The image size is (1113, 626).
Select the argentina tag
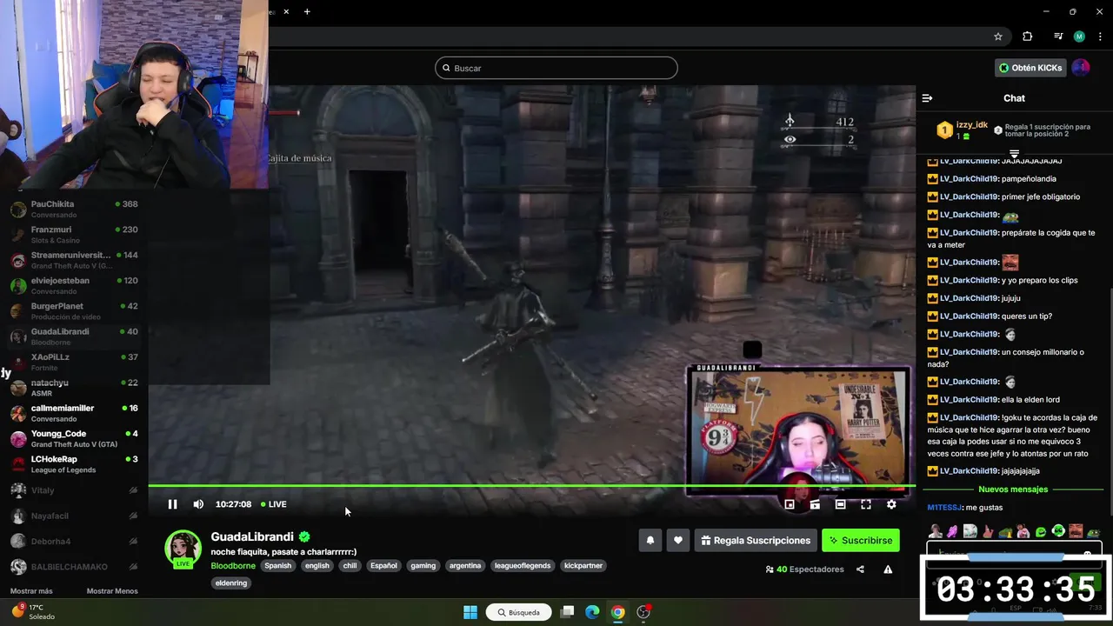tap(465, 565)
